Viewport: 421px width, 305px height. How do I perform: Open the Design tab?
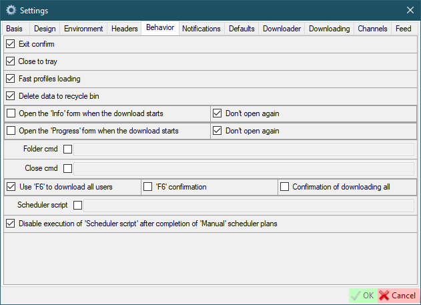point(45,29)
